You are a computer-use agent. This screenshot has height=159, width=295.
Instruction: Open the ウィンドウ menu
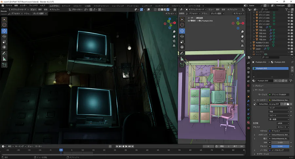(x=33, y=6)
